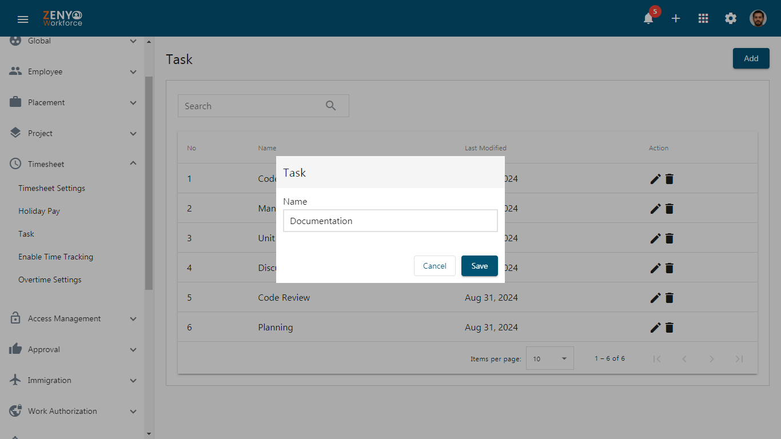Click the Zenyo Workforce logo
Screen dimensions: 781x439
click(x=63, y=18)
